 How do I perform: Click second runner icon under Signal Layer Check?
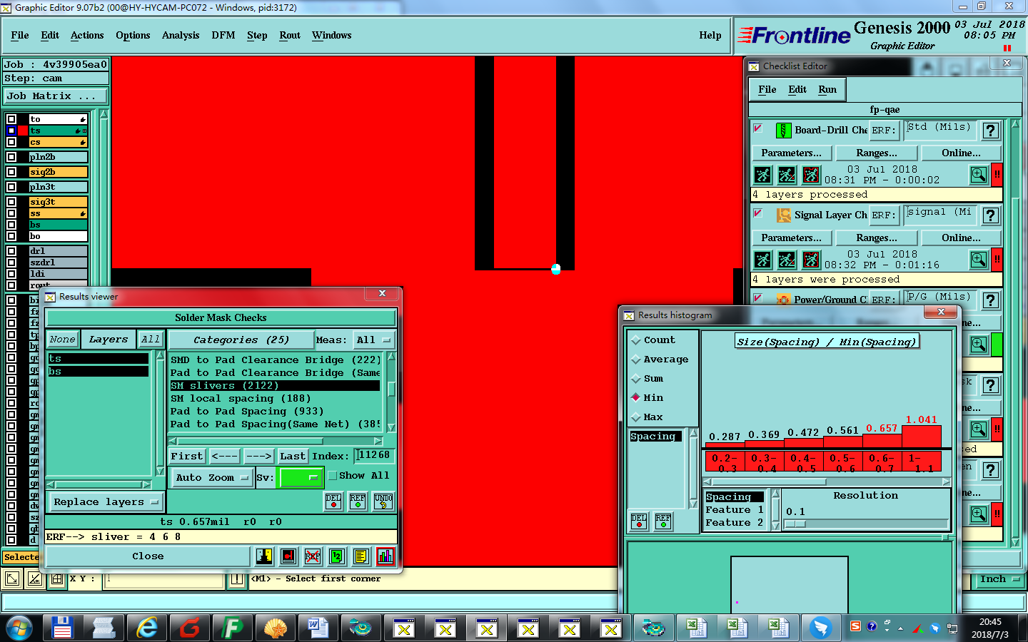pyautogui.click(x=787, y=260)
